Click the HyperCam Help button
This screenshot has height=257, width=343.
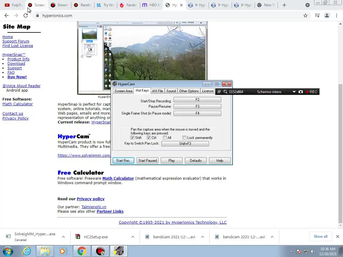220,161
